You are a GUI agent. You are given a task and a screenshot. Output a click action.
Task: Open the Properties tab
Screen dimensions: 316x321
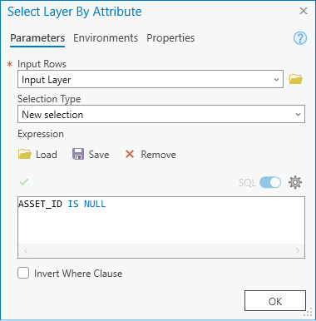point(170,38)
